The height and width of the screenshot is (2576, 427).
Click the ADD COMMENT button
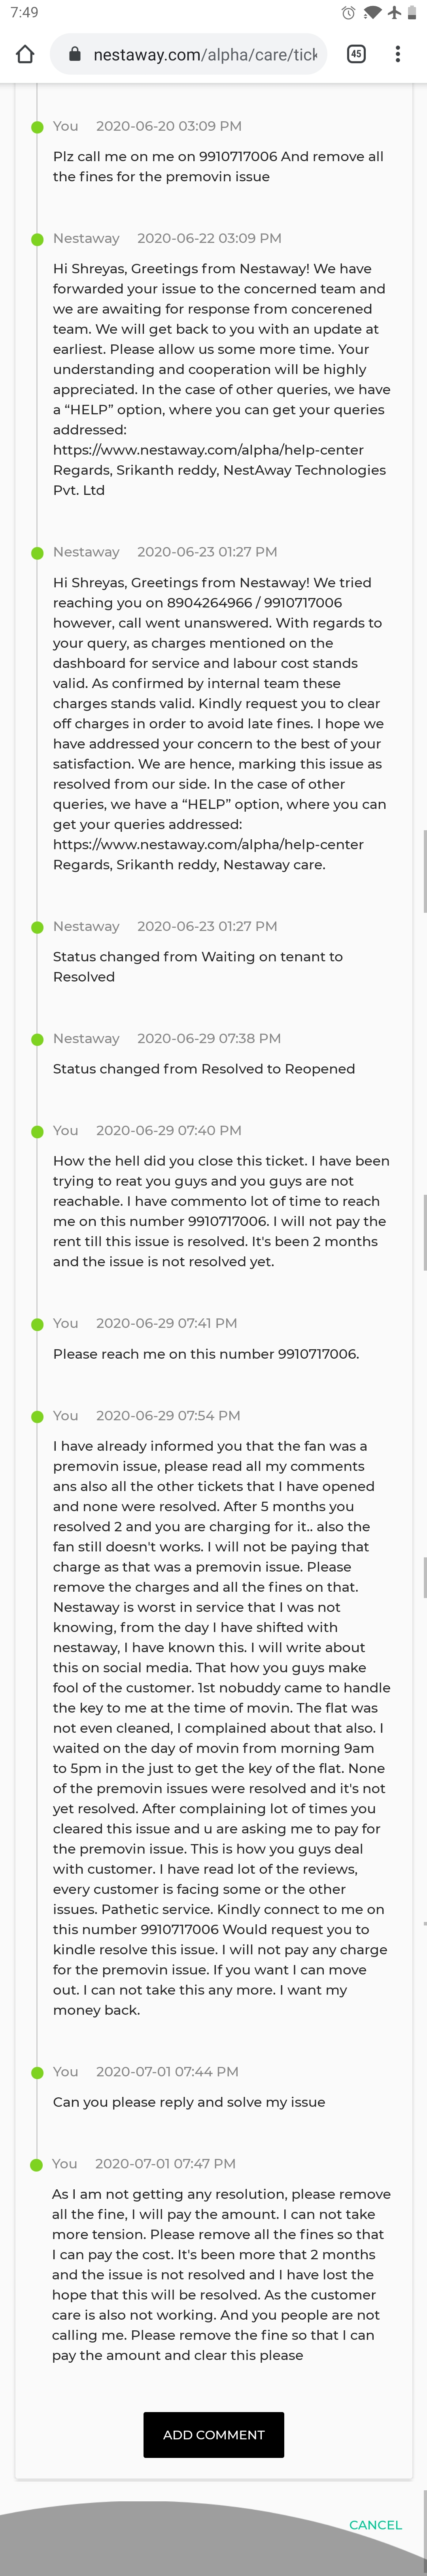tap(214, 2434)
